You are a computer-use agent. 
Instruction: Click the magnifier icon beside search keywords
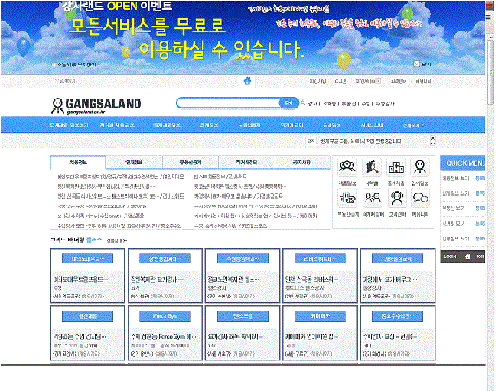tap(303, 103)
